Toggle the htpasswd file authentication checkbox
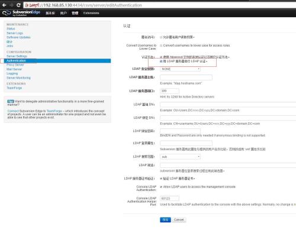The height and width of the screenshot is (233, 296). pos(161,57)
